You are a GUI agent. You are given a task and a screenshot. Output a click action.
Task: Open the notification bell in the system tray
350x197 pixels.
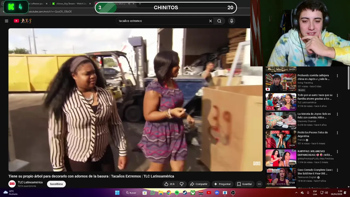[x=345, y=193]
